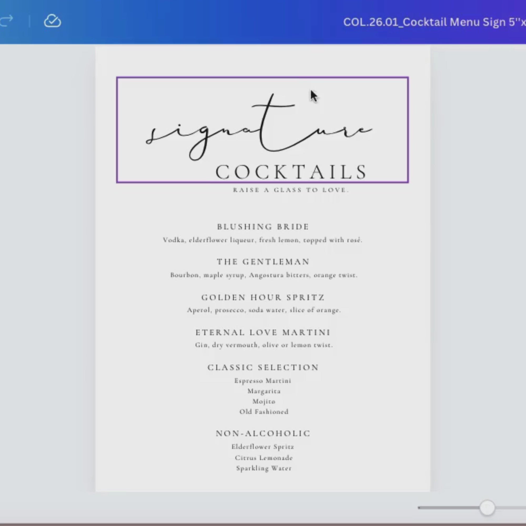This screenshot has width=526, height=526.
Task: Click the cloud save status icon
Action: (53, 21)
